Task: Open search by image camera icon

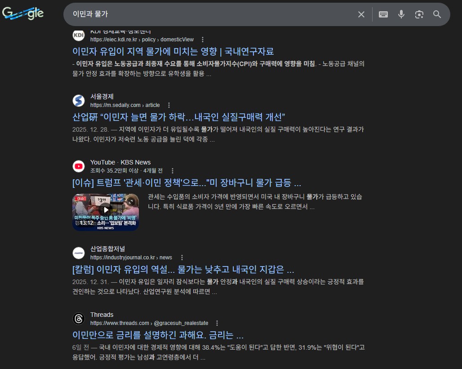Action: point(419,14)
